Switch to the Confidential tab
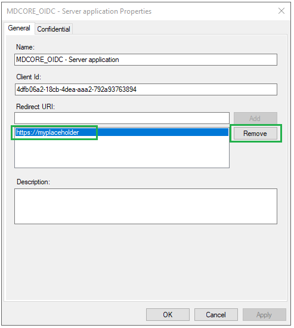 tap(54, 29)
